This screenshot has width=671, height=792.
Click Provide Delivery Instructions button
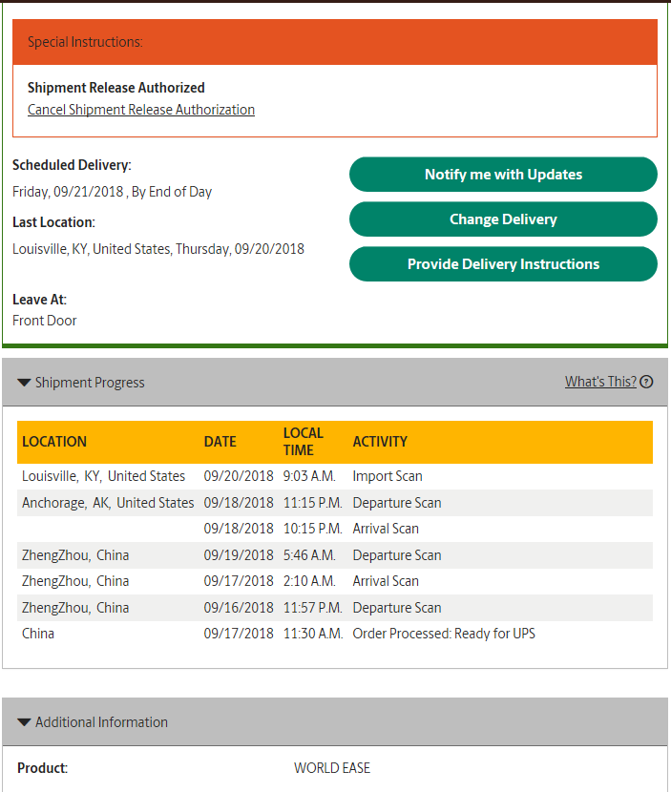coord(503,264)
